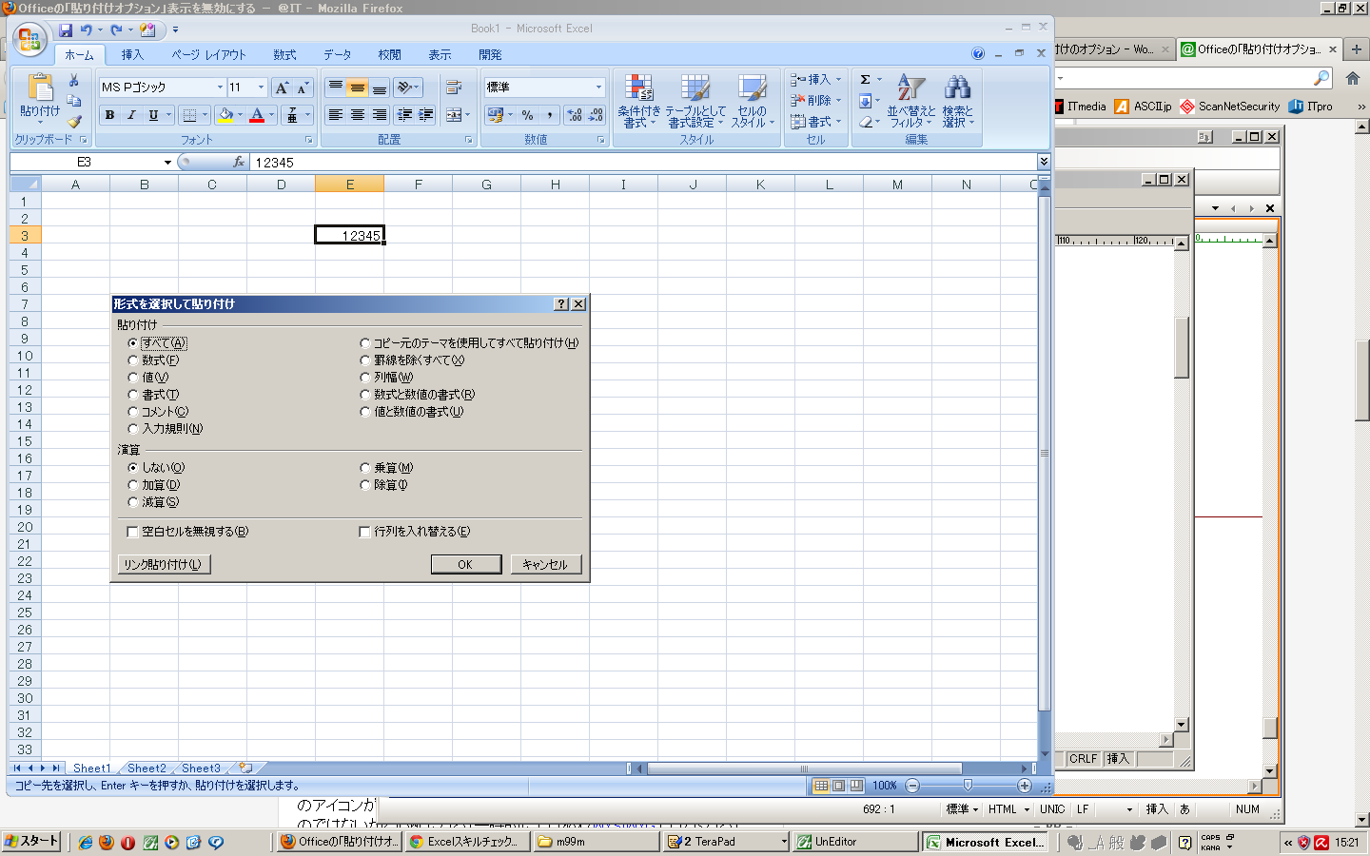Click the キャンセル button in the dialog
Viewport: 1370px width, 856px height.
click(x=544, y=564)
